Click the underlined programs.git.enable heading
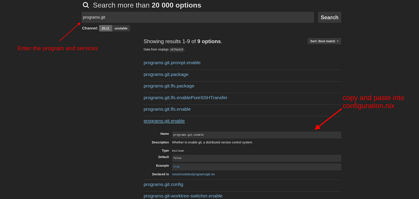This screenshot has height=199, width=419. (164, 121)
